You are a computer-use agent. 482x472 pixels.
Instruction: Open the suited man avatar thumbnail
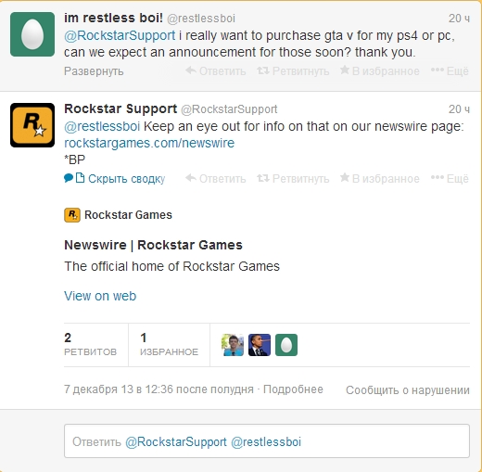pyautogui.click(x=260, y=345)
